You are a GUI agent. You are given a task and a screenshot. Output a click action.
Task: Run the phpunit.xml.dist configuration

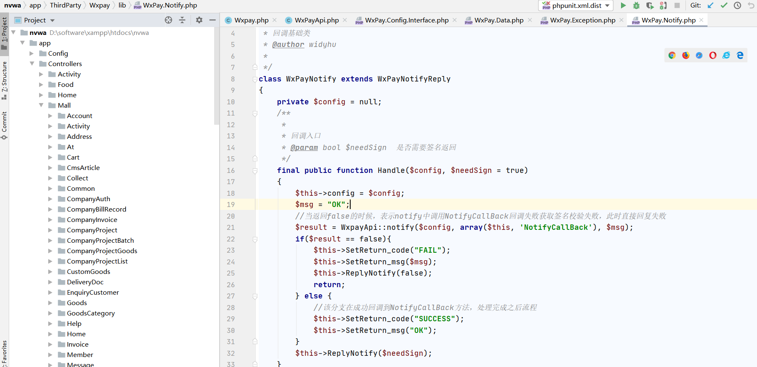point(623,5)
